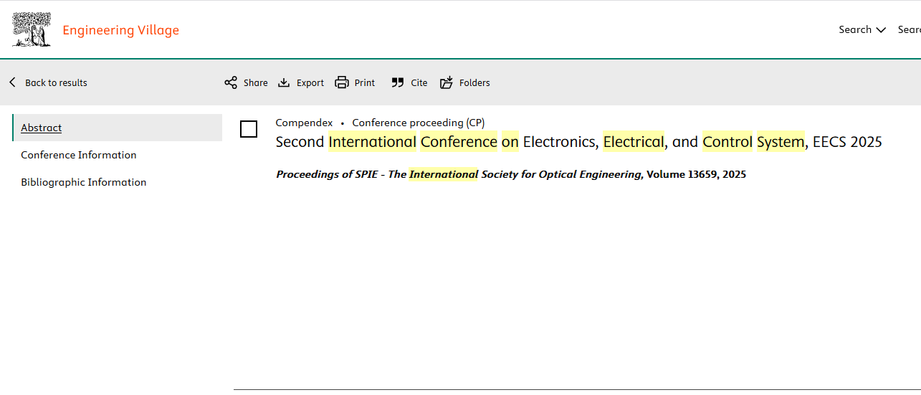
Task: Expand the Search dropdown chevron
Action: point(881,30)
